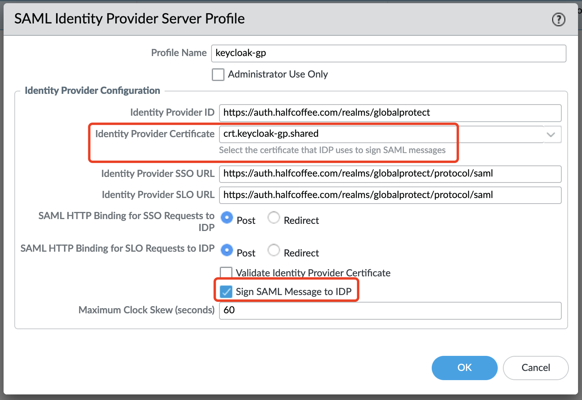Click the Cancel button
The image size is (582, 400).
(535, 368)
